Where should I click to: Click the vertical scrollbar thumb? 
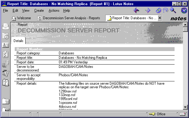point(185,29)
